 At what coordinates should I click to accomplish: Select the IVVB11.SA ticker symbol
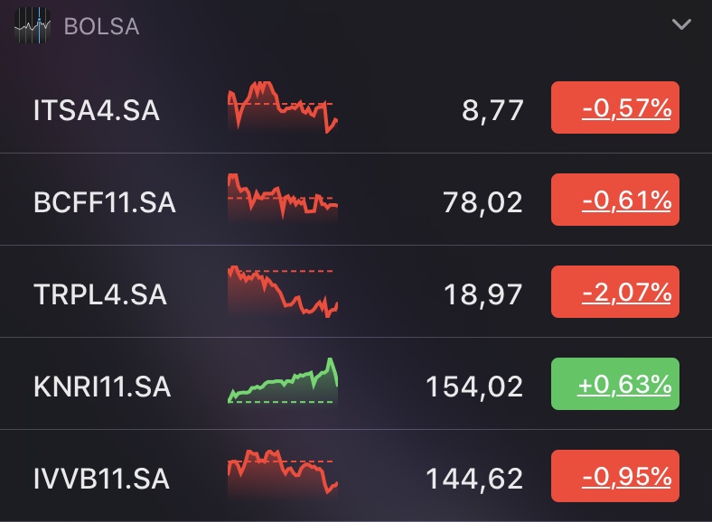coord(101,479)
